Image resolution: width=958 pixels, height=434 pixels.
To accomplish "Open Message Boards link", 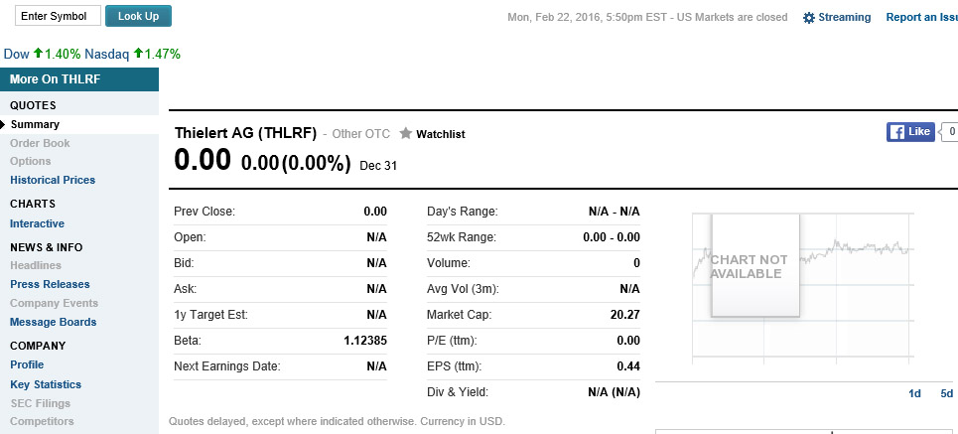I will 53,322.
